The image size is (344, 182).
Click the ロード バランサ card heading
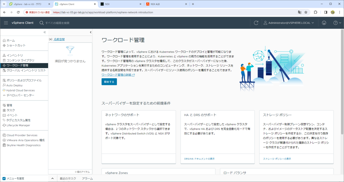235,173
